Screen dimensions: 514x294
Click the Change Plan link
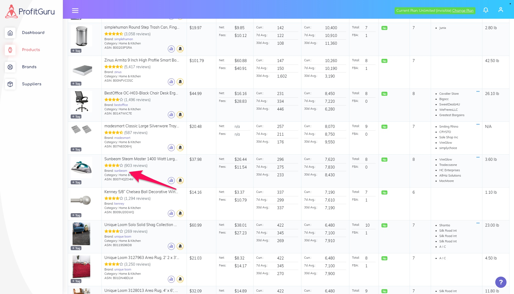(x=463, y=11)
